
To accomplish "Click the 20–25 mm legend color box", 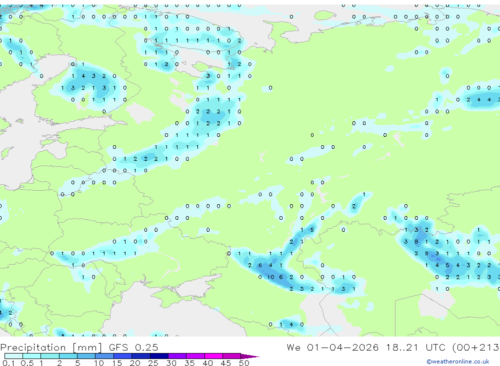I will pyautogui.click(x=141, y=356).
